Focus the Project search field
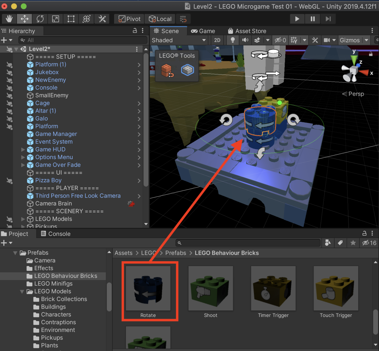This screenshot has height=351, width=379. [x=248, y=243]
